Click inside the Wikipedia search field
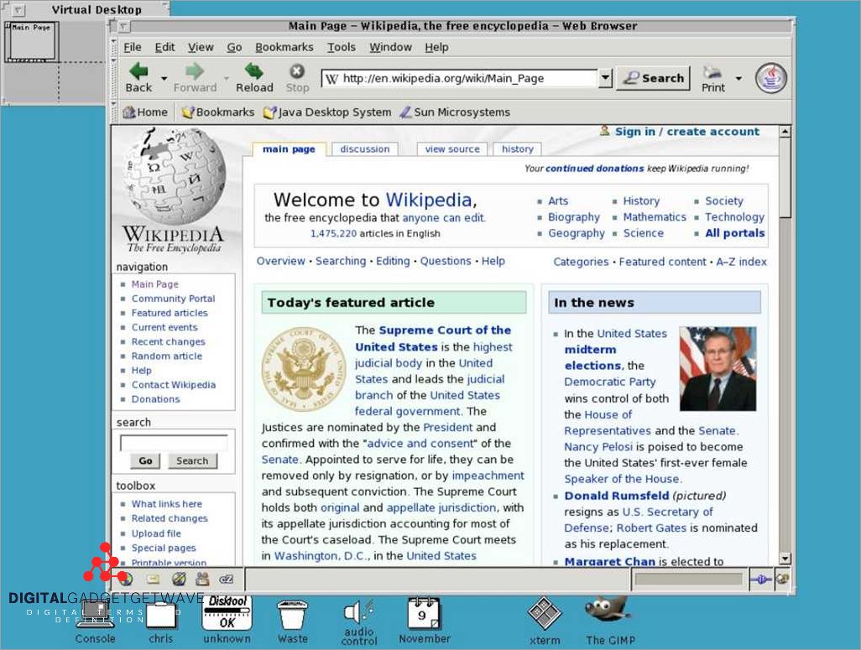 click(175, 439)
